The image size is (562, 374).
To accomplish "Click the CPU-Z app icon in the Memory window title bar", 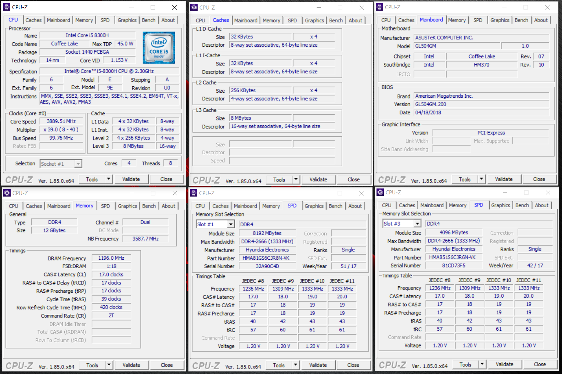I will [7, 193].
